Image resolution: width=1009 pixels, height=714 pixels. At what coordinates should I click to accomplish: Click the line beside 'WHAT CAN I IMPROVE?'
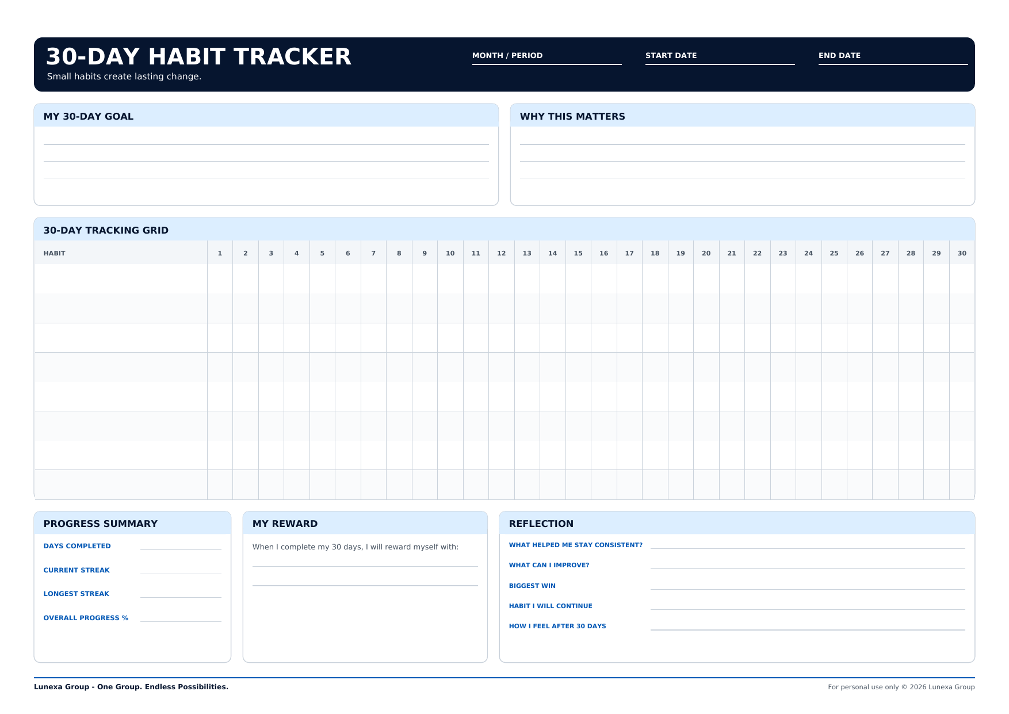coord(808,568)
